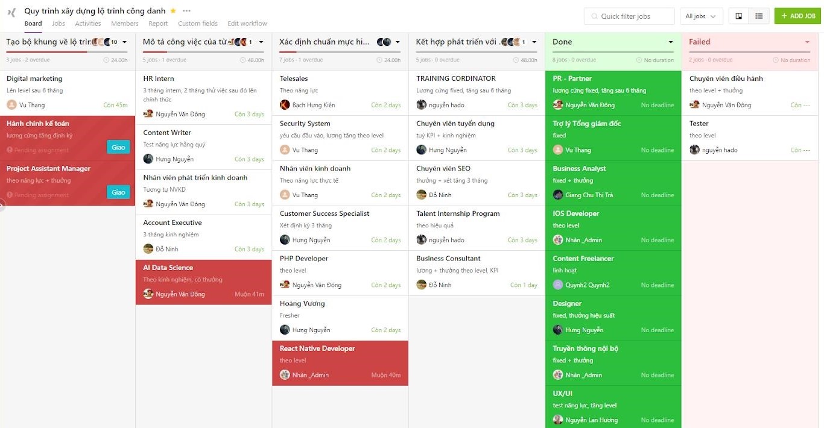824x428 pixels.
Task: Click the IOS Developer card title
Action: click(576, 213)
